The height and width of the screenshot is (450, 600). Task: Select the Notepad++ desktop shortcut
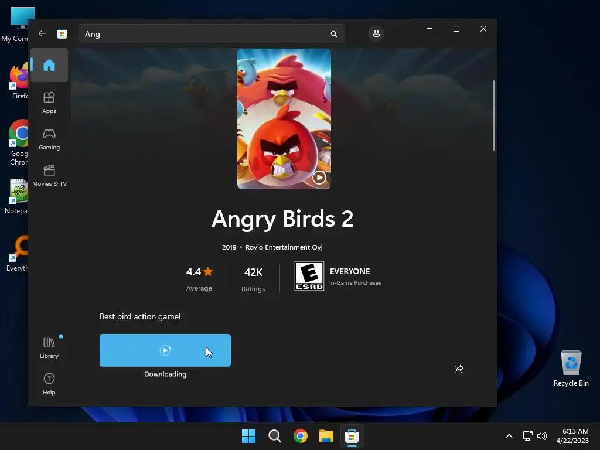coord(17,197)
